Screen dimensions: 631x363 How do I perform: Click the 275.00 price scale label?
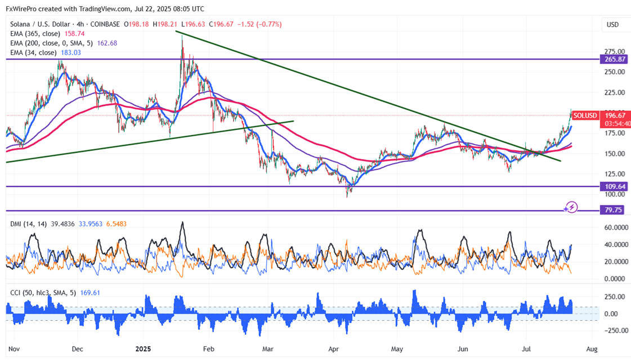coord(615,52)
